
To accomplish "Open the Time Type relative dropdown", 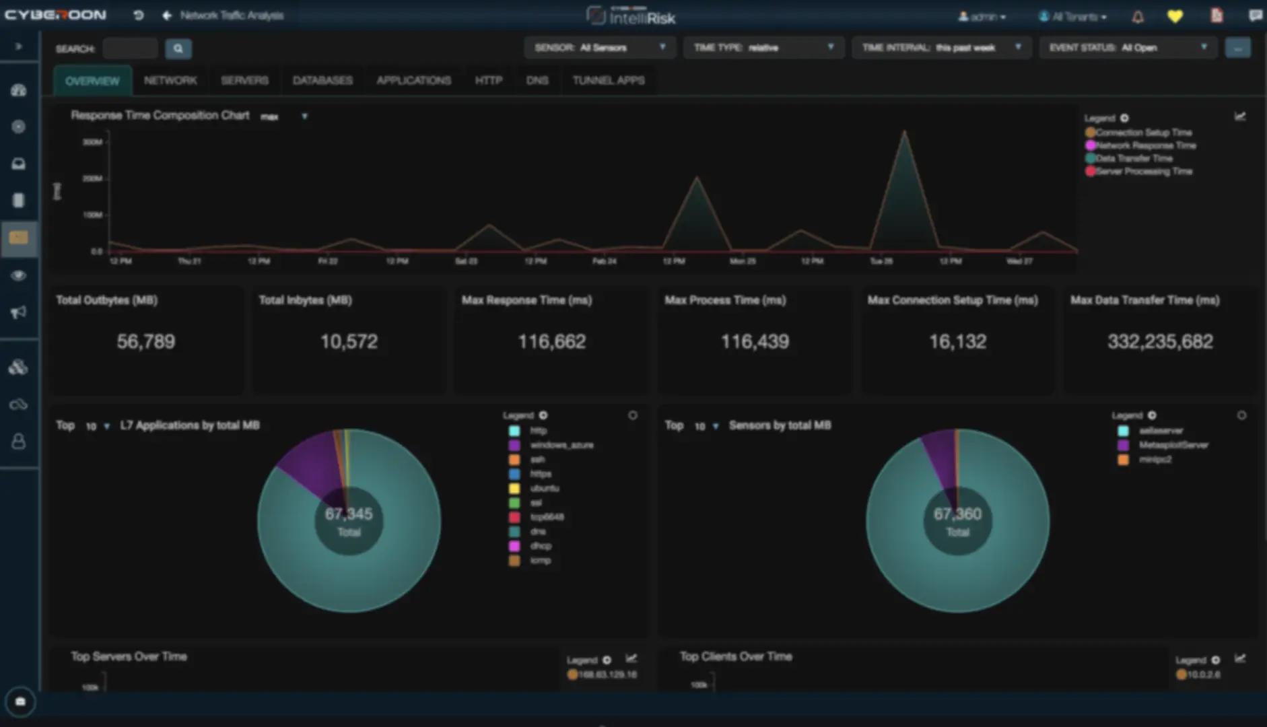I will coord(763,48).
